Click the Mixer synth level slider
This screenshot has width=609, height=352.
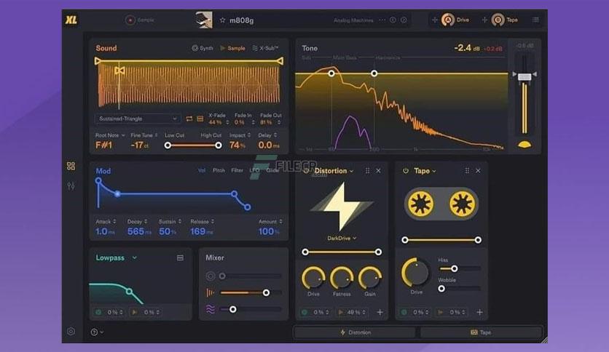pyautogui.click(x=251, y=276)
